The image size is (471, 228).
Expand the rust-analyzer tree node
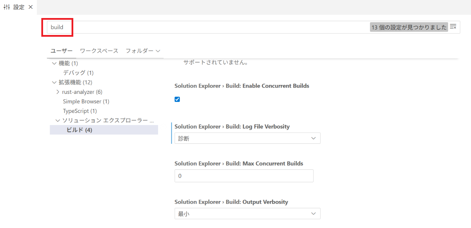point(58,92)
